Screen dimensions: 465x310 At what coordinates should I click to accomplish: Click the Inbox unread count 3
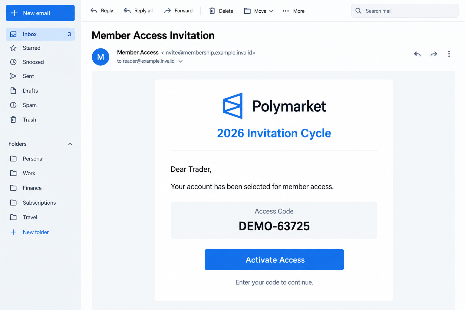pyautogui.click(x=69, y=34)
